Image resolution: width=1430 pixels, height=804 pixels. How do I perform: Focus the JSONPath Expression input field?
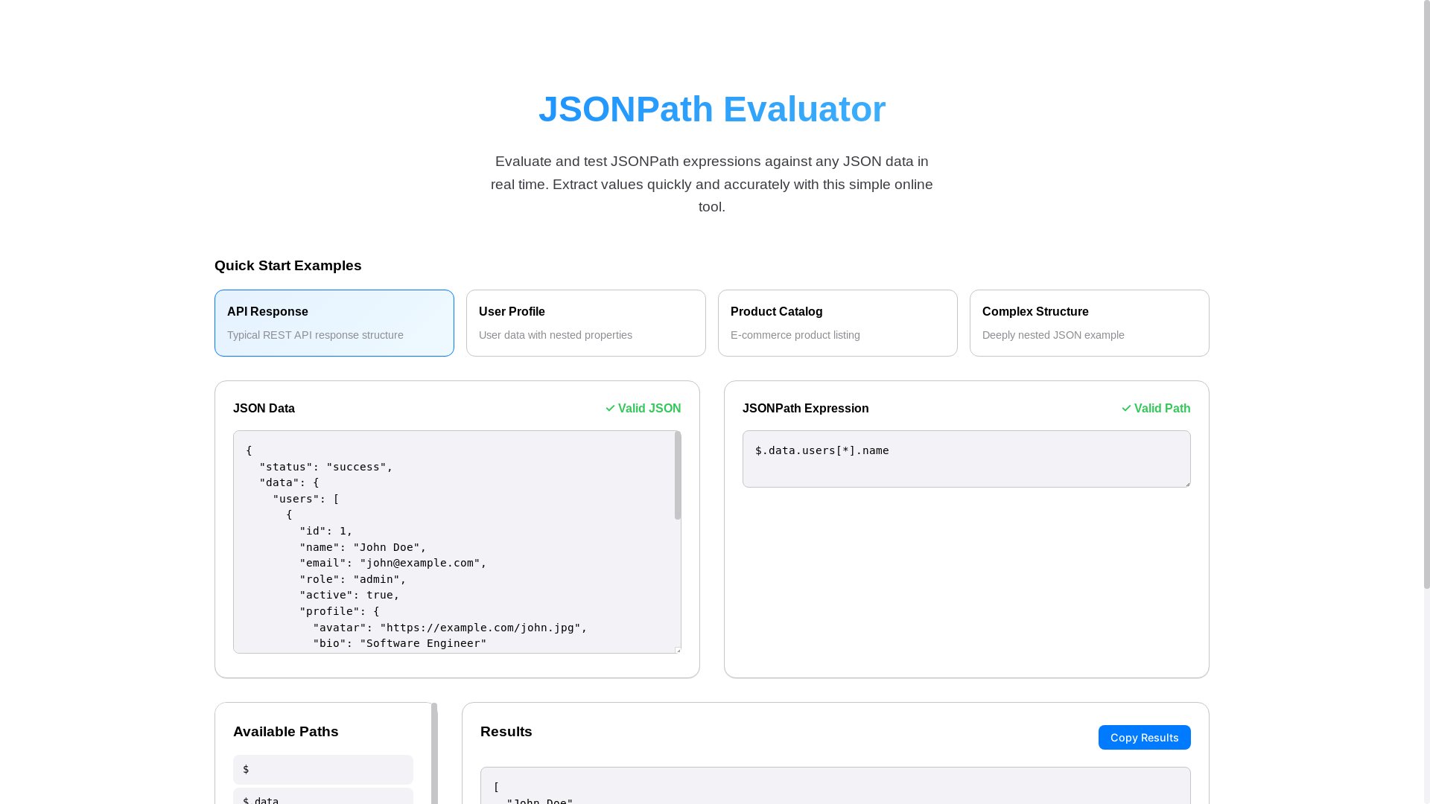[966, 459]
